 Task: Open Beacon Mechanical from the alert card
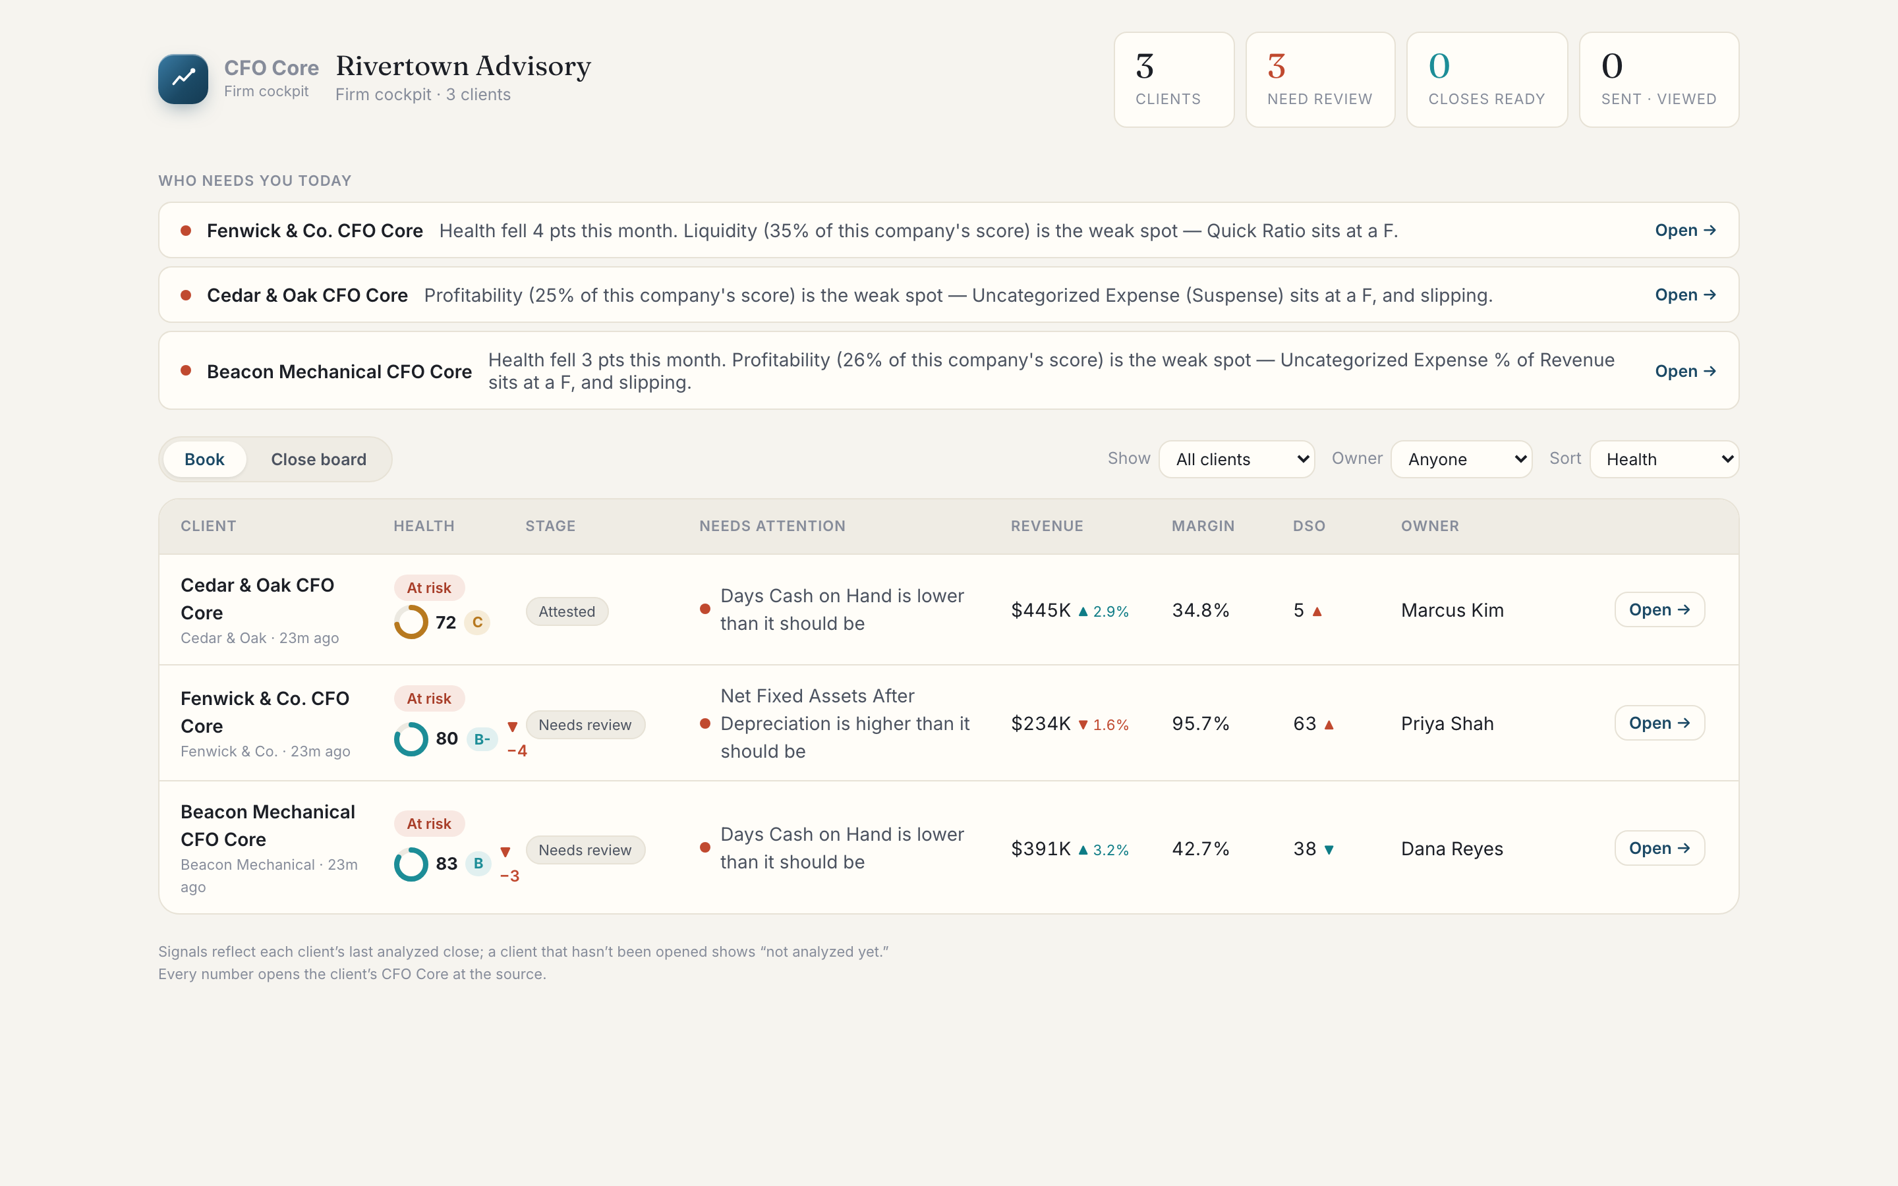[1685, 371]
